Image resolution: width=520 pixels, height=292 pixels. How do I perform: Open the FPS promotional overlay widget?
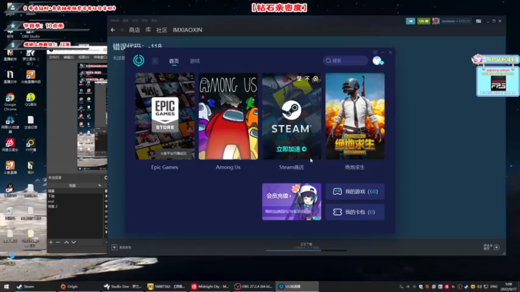[x=498, y=82]
